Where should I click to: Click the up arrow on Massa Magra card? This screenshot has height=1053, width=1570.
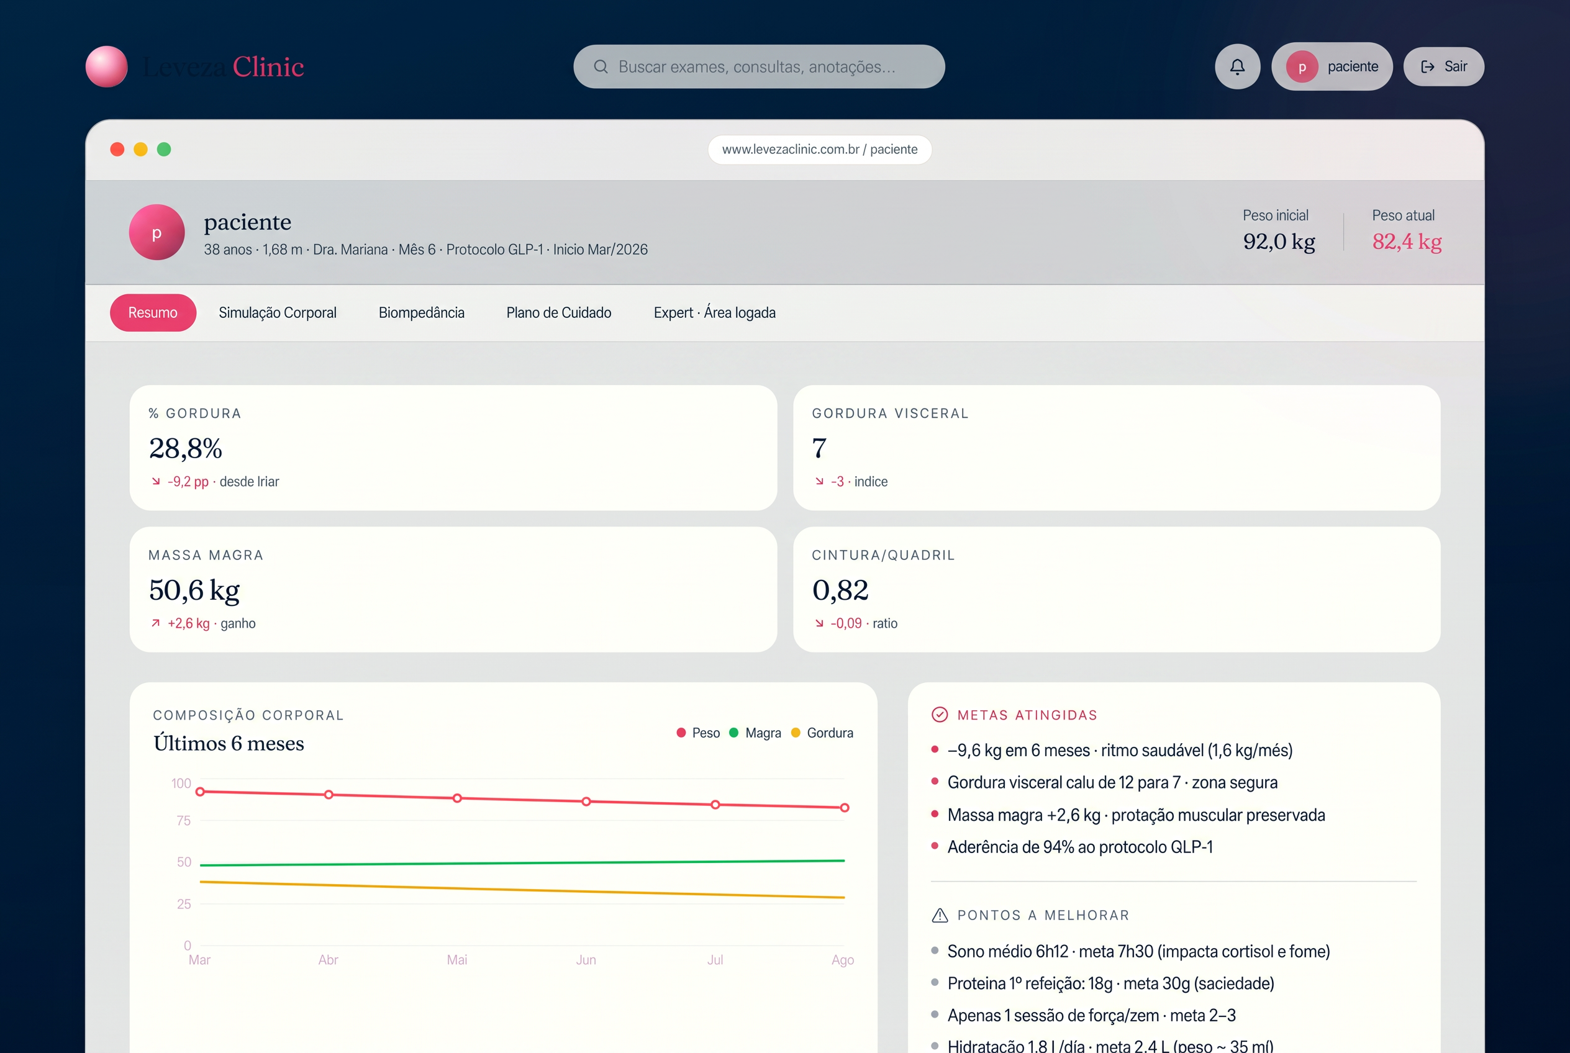(x=156, y=623)
